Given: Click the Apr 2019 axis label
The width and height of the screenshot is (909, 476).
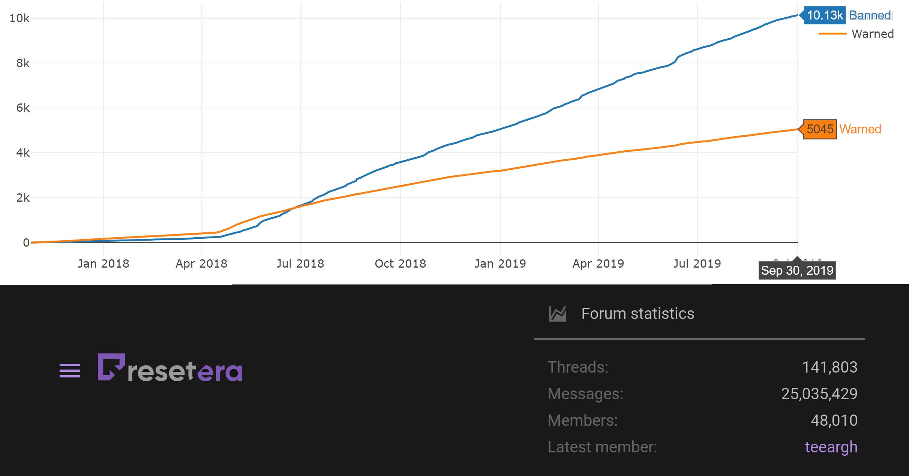Looking at the screenshot, I should pos(598,263).
